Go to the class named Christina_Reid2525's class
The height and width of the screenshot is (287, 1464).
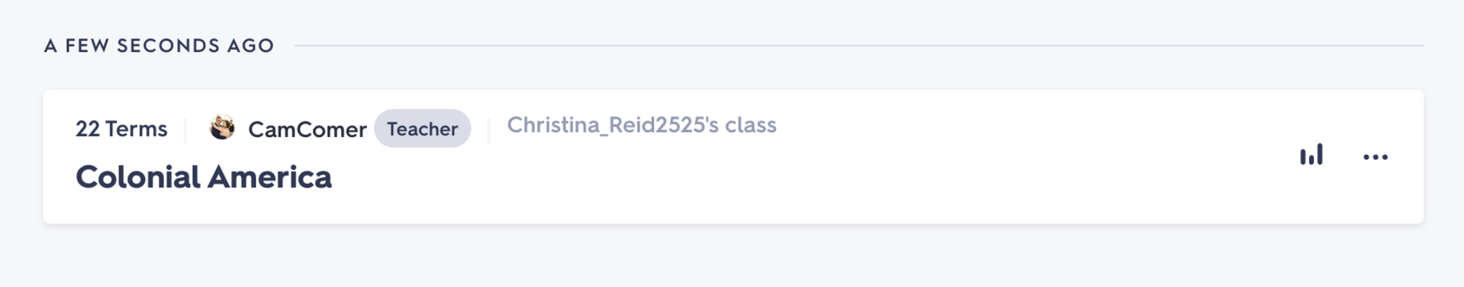tap(641, 125)
